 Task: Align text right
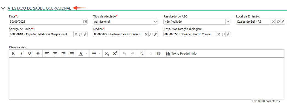coord(63,54)
